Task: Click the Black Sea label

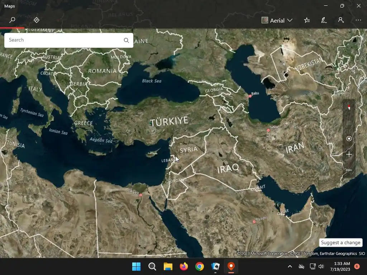Action: 152,81
